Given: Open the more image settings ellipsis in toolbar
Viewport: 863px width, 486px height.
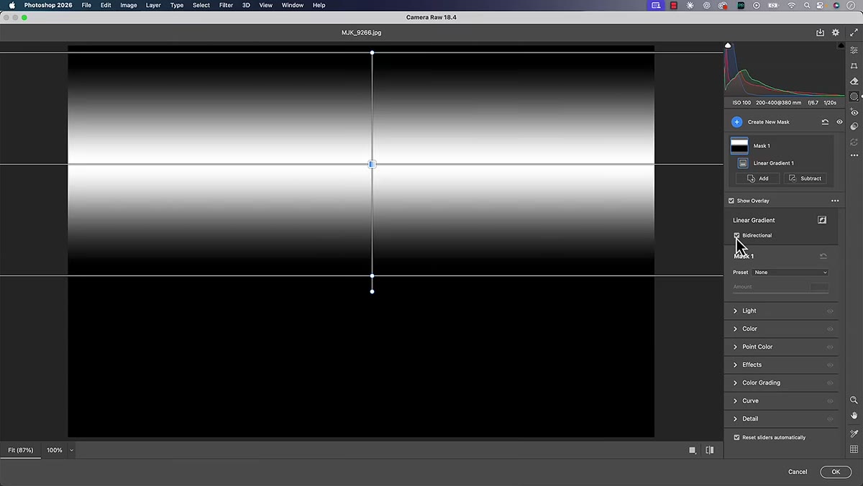Looking at the screenshot, I should pyautogui.click(x=854, y=155).
